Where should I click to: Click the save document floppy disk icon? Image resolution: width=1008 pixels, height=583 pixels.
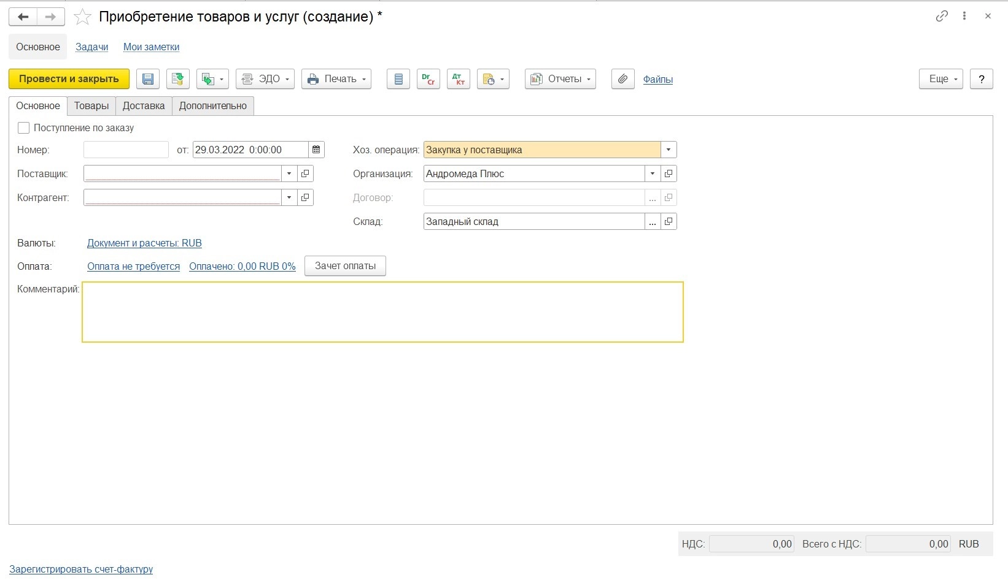(147, 79)
